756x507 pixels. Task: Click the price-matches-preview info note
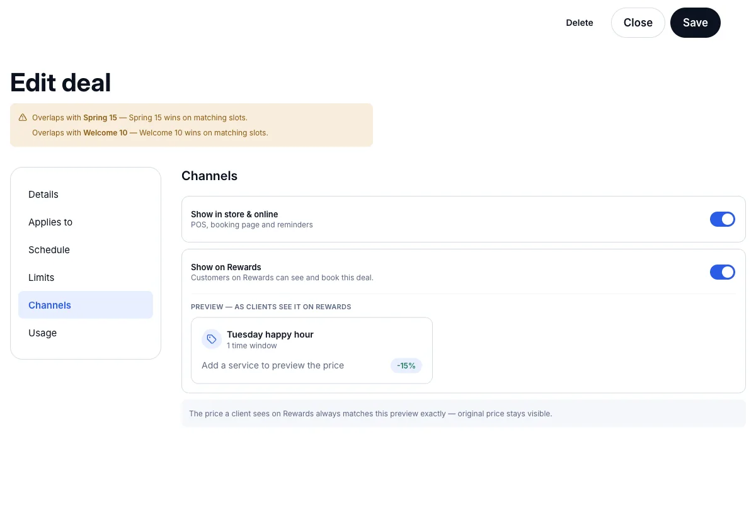[464, 414]
